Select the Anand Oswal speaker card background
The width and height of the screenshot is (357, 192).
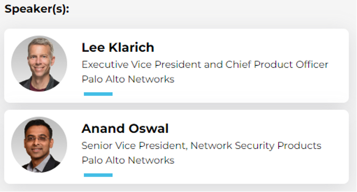coord(177,147)
